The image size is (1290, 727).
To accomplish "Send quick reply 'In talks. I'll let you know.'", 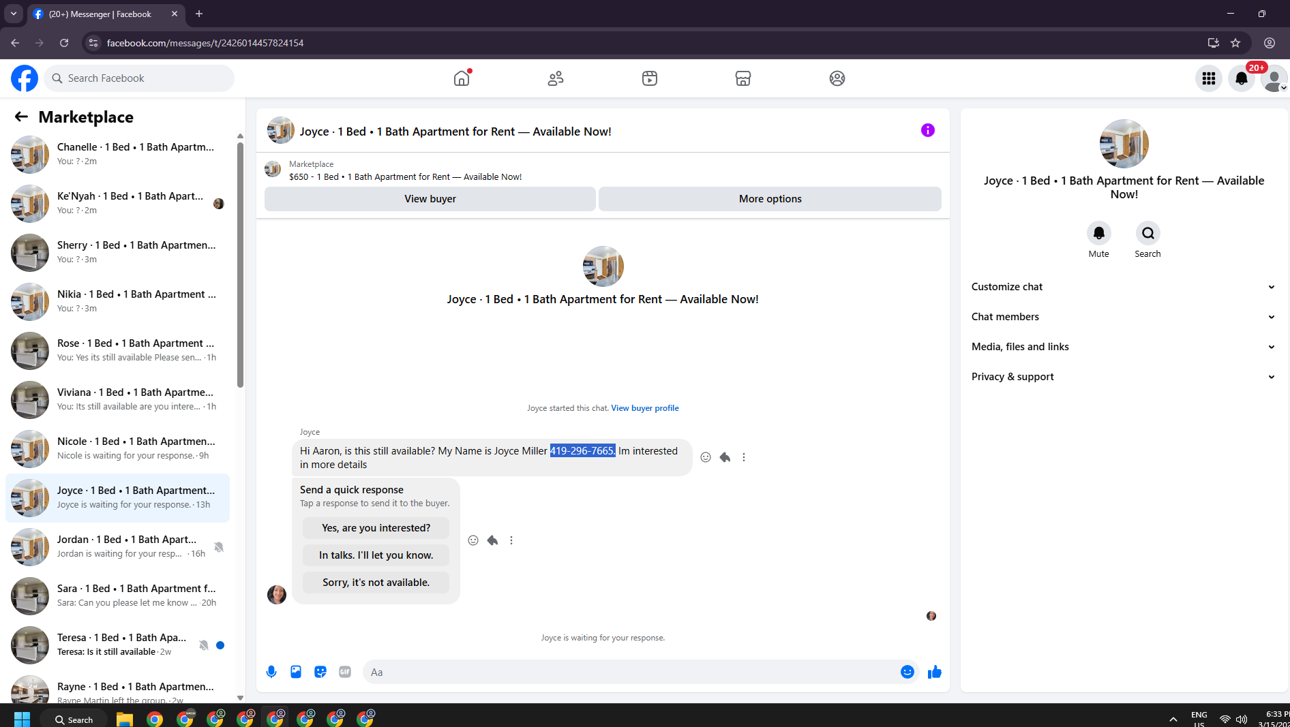I will 376,555.
